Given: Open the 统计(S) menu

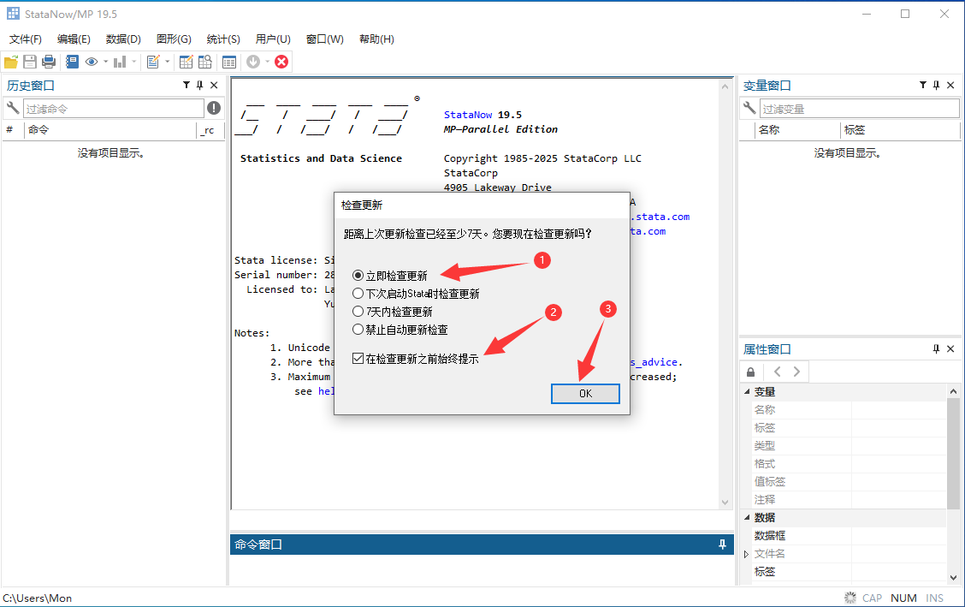Looking at the screenshot, I should (x=223, y=39).
